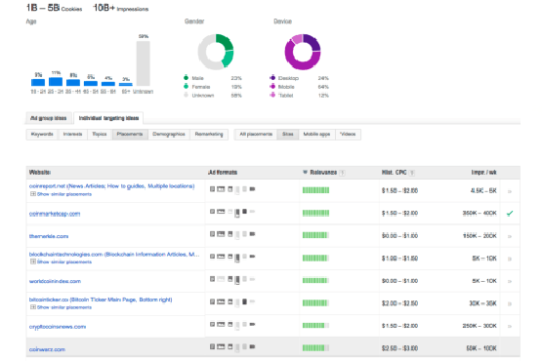Viewport: 542px width, 361px height.
Task: Filter placements by Sites
Action: (287, 134)
